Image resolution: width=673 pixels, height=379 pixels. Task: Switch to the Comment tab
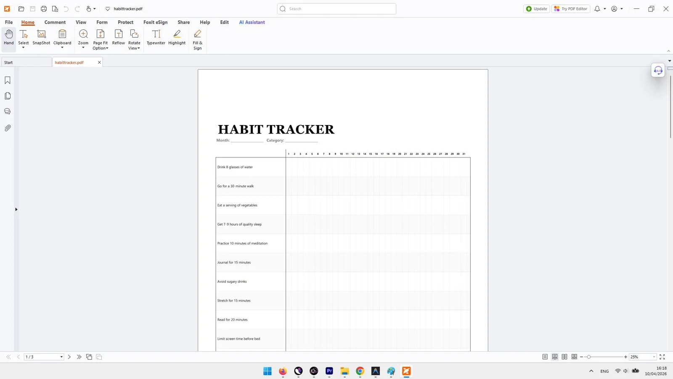coord(55,22)
